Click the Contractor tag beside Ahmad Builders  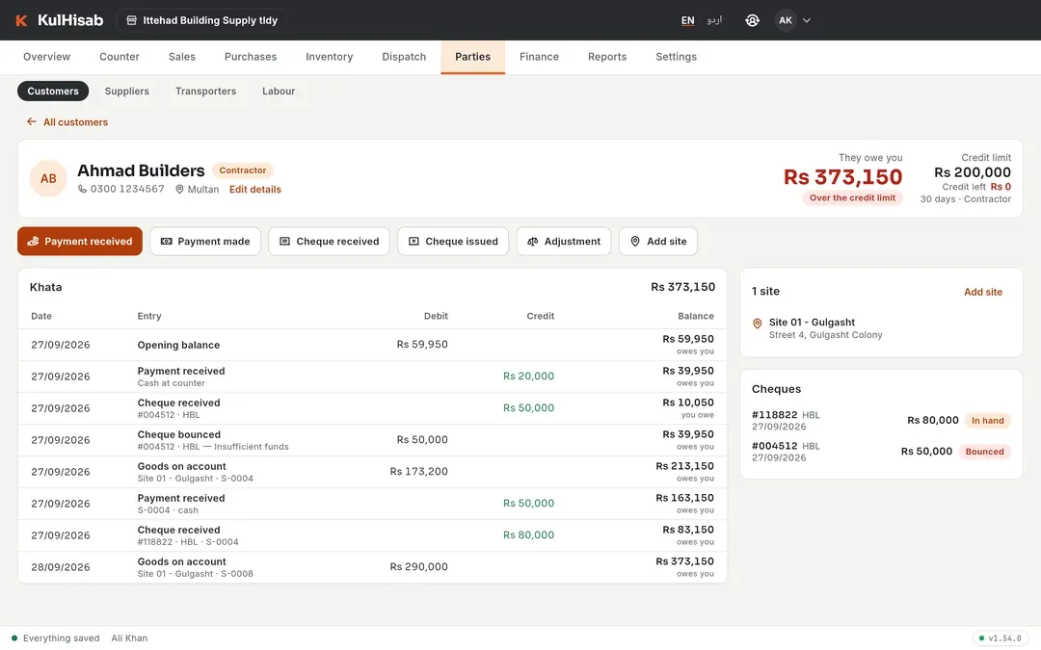243,170
